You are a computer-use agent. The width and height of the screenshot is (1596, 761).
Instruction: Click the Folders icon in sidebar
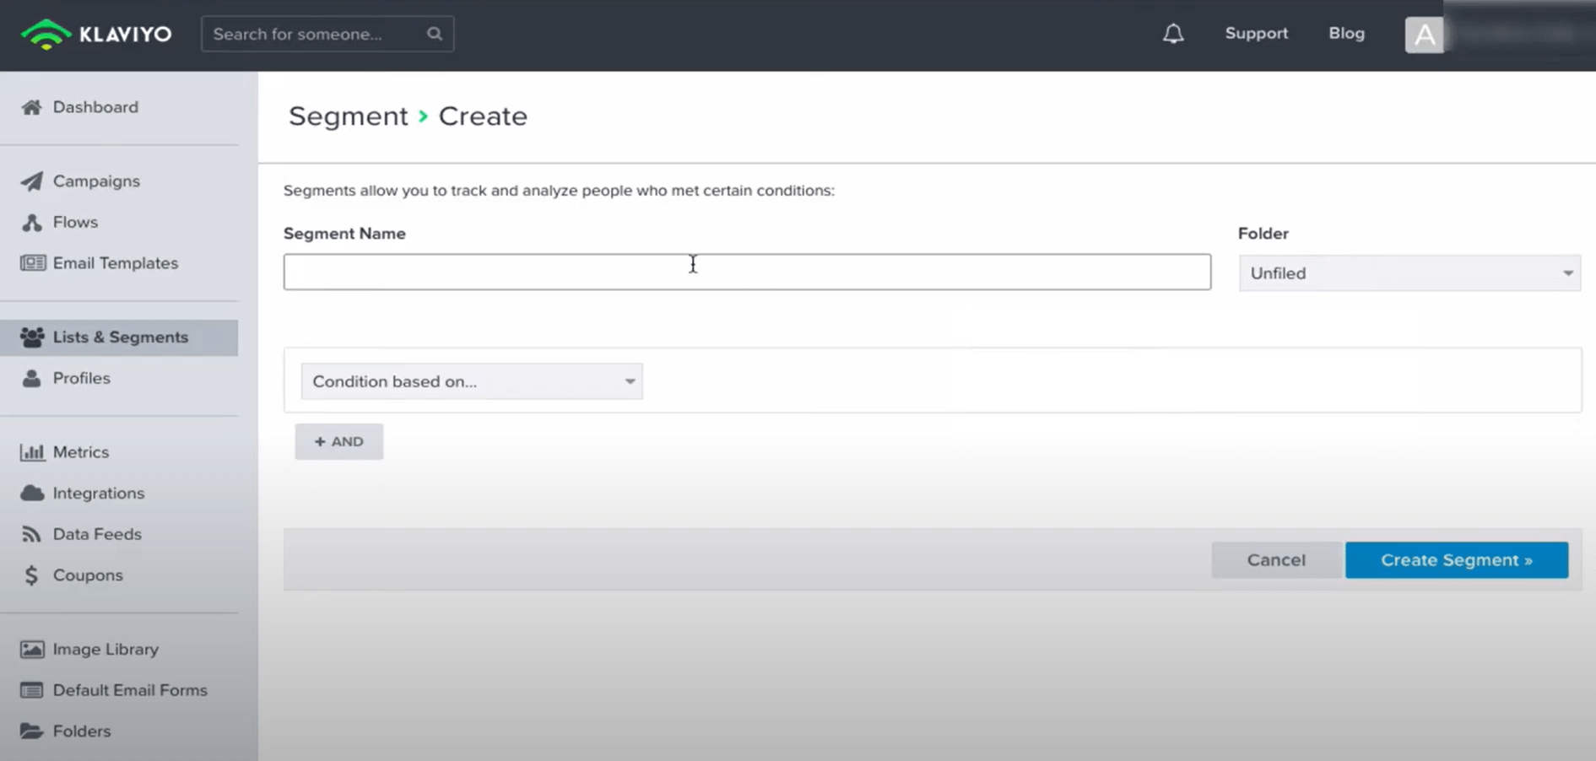[32, 731]
